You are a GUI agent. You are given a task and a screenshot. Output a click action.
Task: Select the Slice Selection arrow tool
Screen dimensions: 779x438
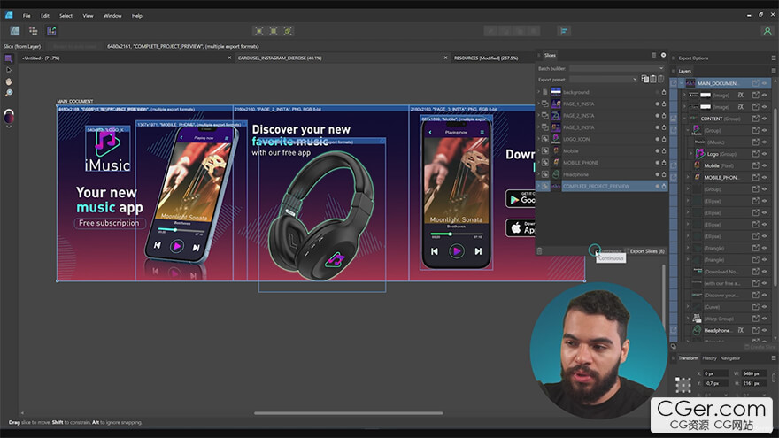[9, 70]
